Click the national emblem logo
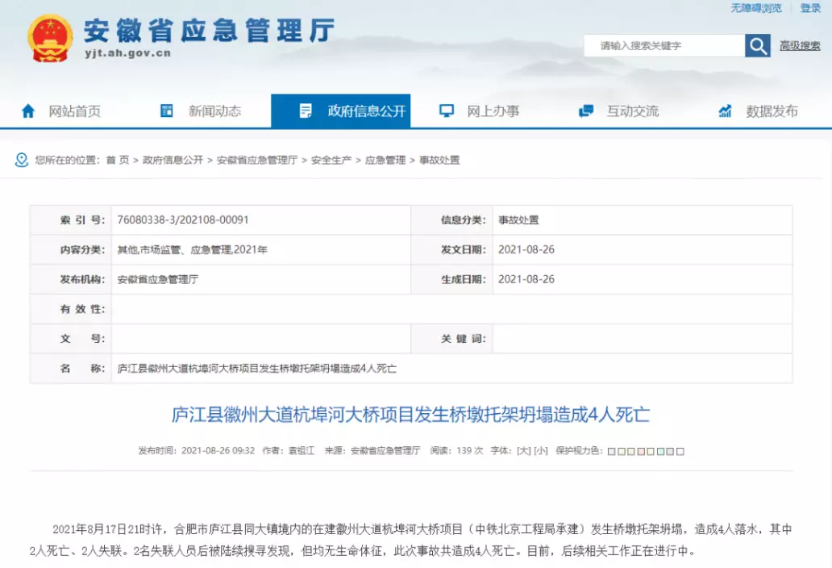Screen dimensions: 832x568 50,38
